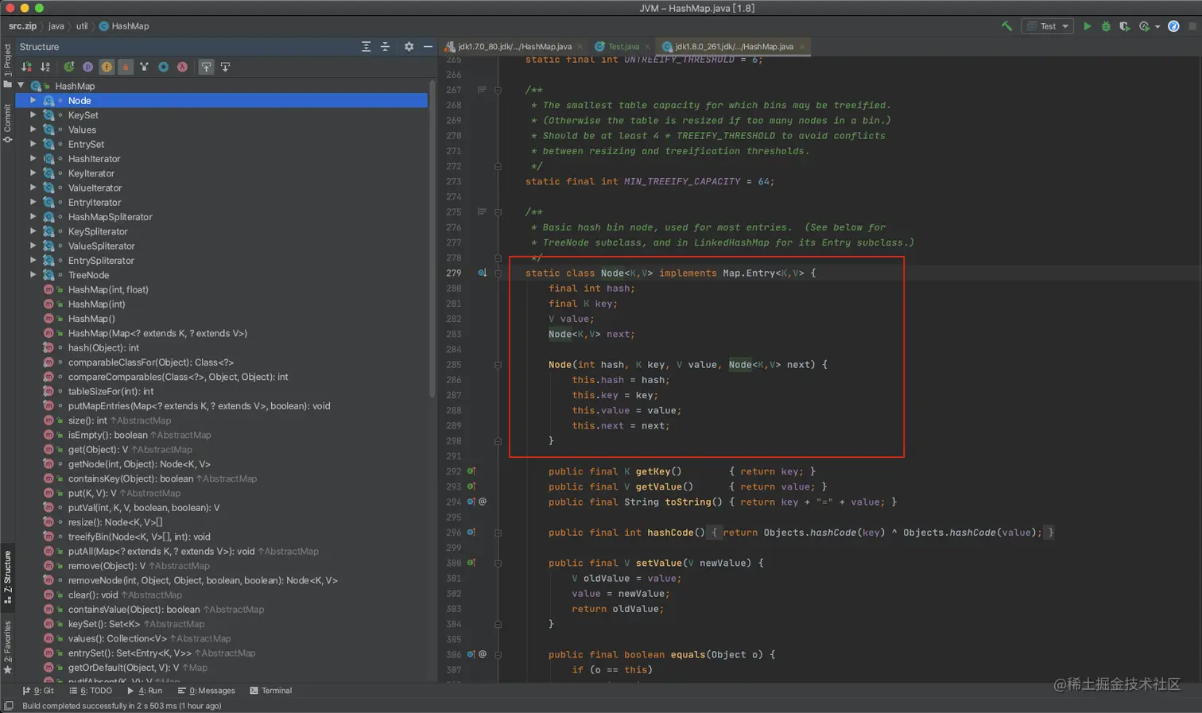This screenshot has width=1202, height=713.
Task: Click override gutter icon at line 300
Action: pos(471,563)
